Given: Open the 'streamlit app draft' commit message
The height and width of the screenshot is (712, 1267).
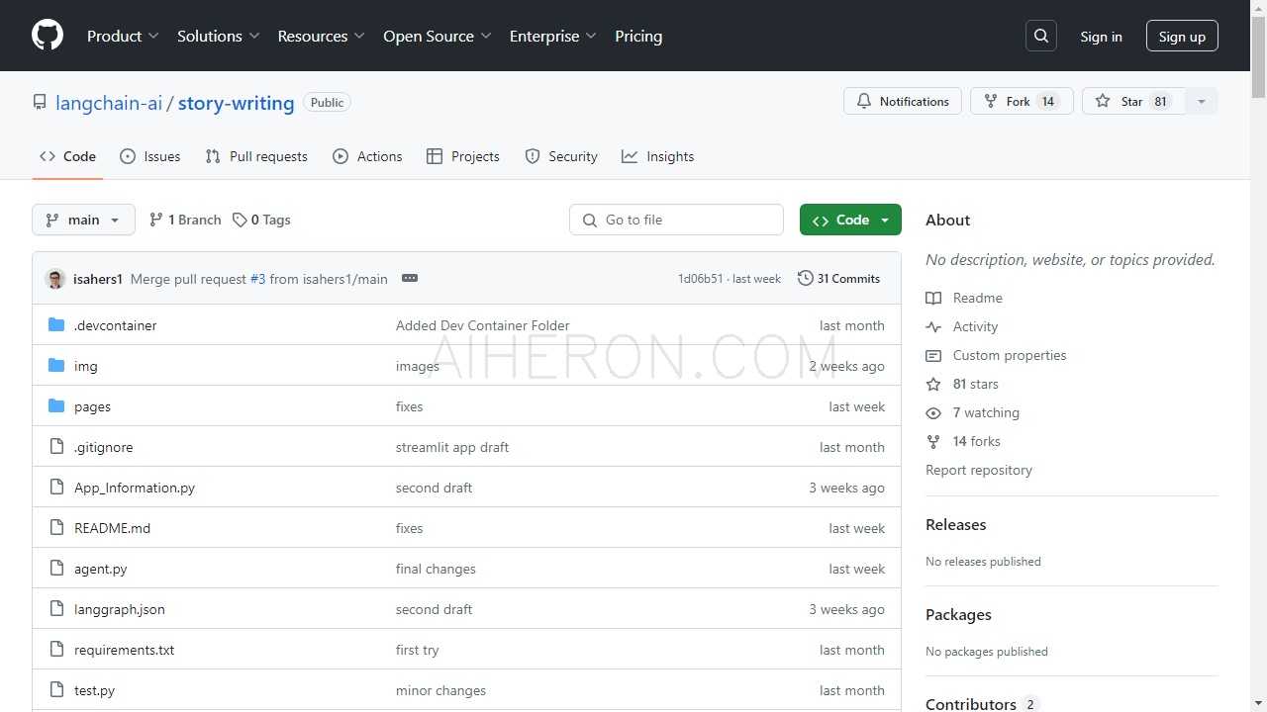Looking at the screenshot, I should [x=452, y=447].
